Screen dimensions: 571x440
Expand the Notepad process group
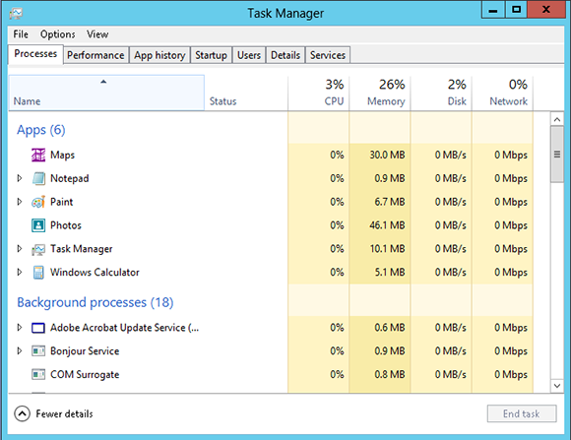point(20,178)
